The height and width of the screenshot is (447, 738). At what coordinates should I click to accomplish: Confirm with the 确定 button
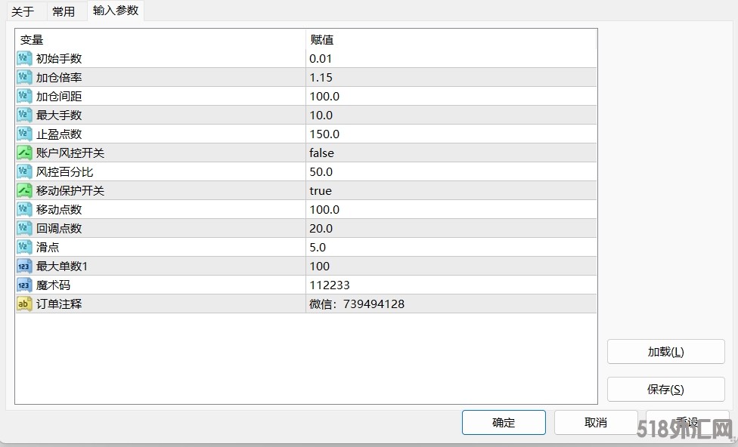tap(504, 423)
